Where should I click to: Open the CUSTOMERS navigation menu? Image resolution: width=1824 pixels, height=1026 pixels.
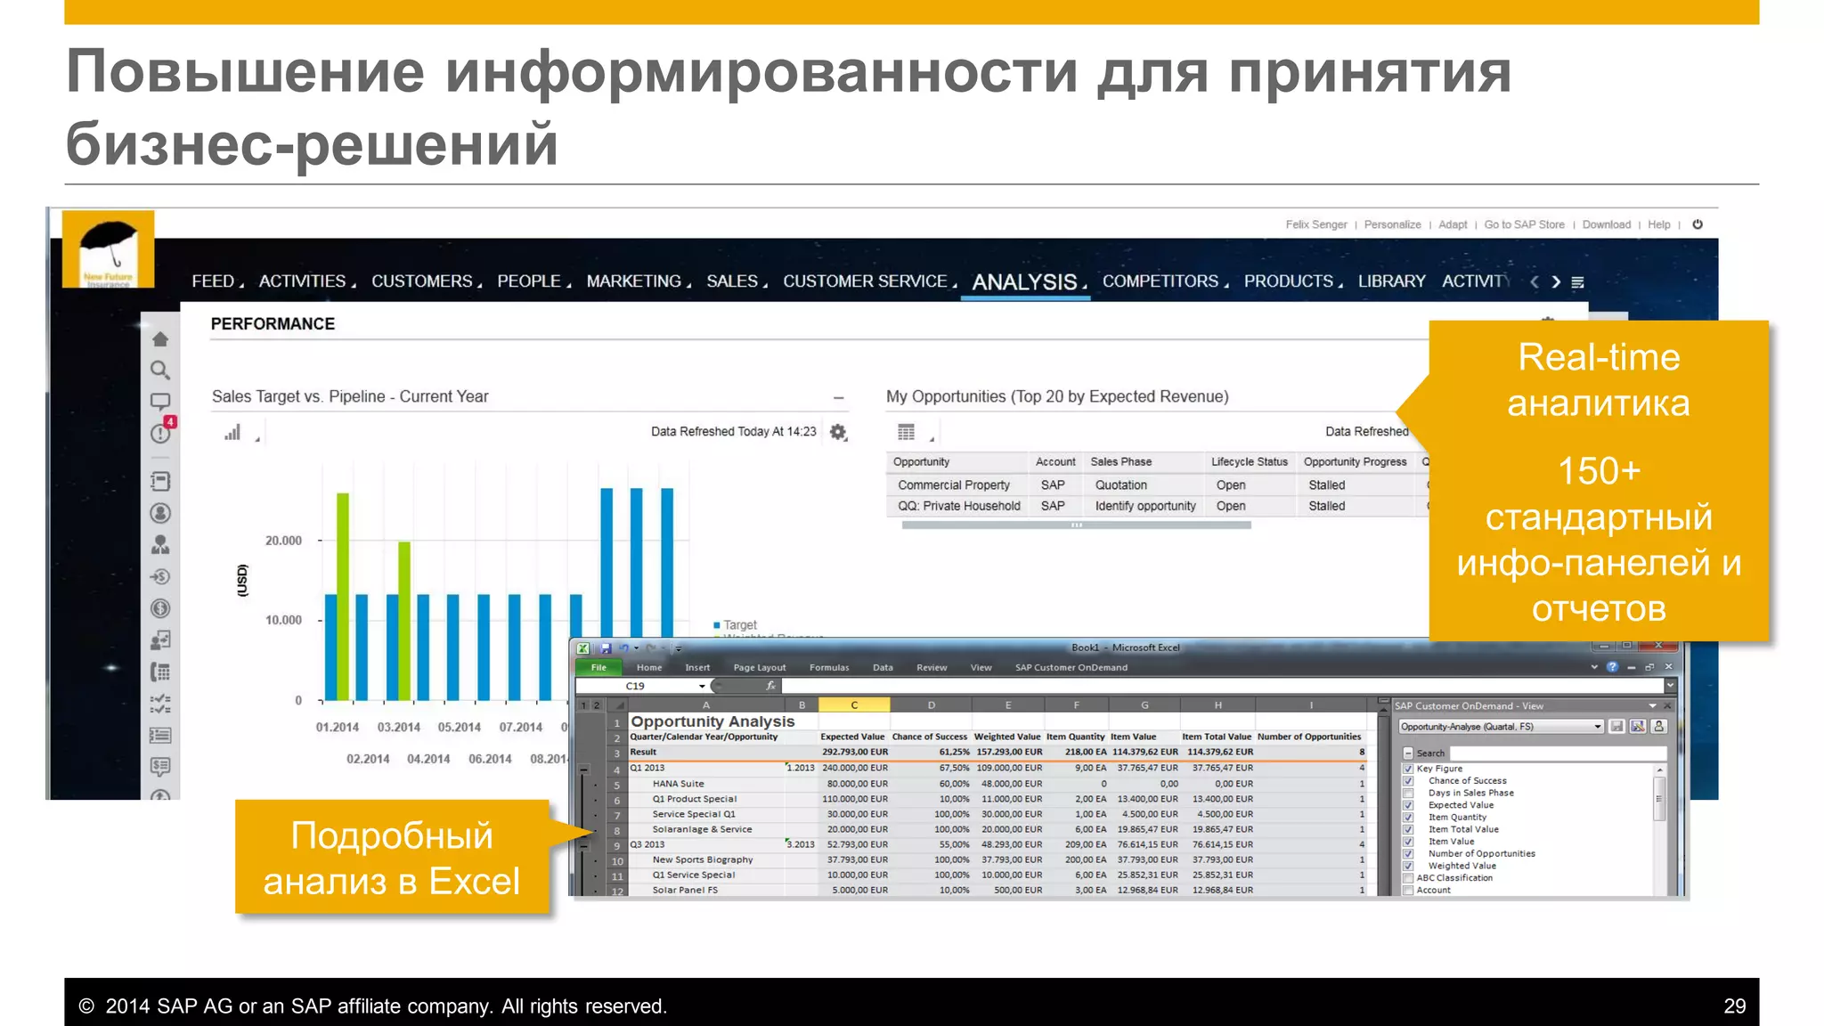(x=422, y=281)
